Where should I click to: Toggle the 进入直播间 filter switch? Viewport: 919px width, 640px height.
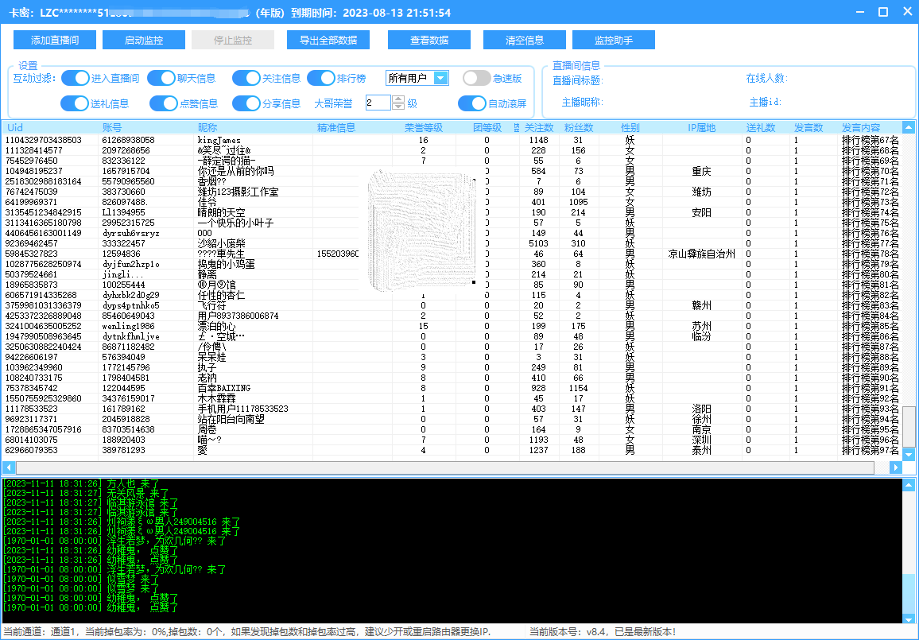(x=76, y=78)
